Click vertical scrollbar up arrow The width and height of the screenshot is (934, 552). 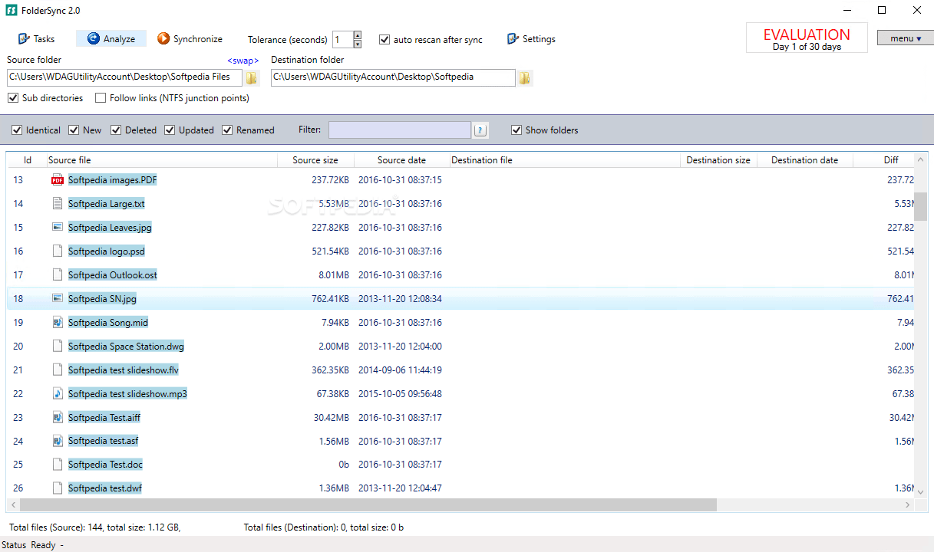click(x=920, y=159)
